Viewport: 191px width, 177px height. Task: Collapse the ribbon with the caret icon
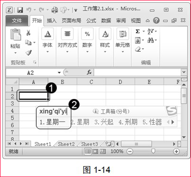point(147,21)
